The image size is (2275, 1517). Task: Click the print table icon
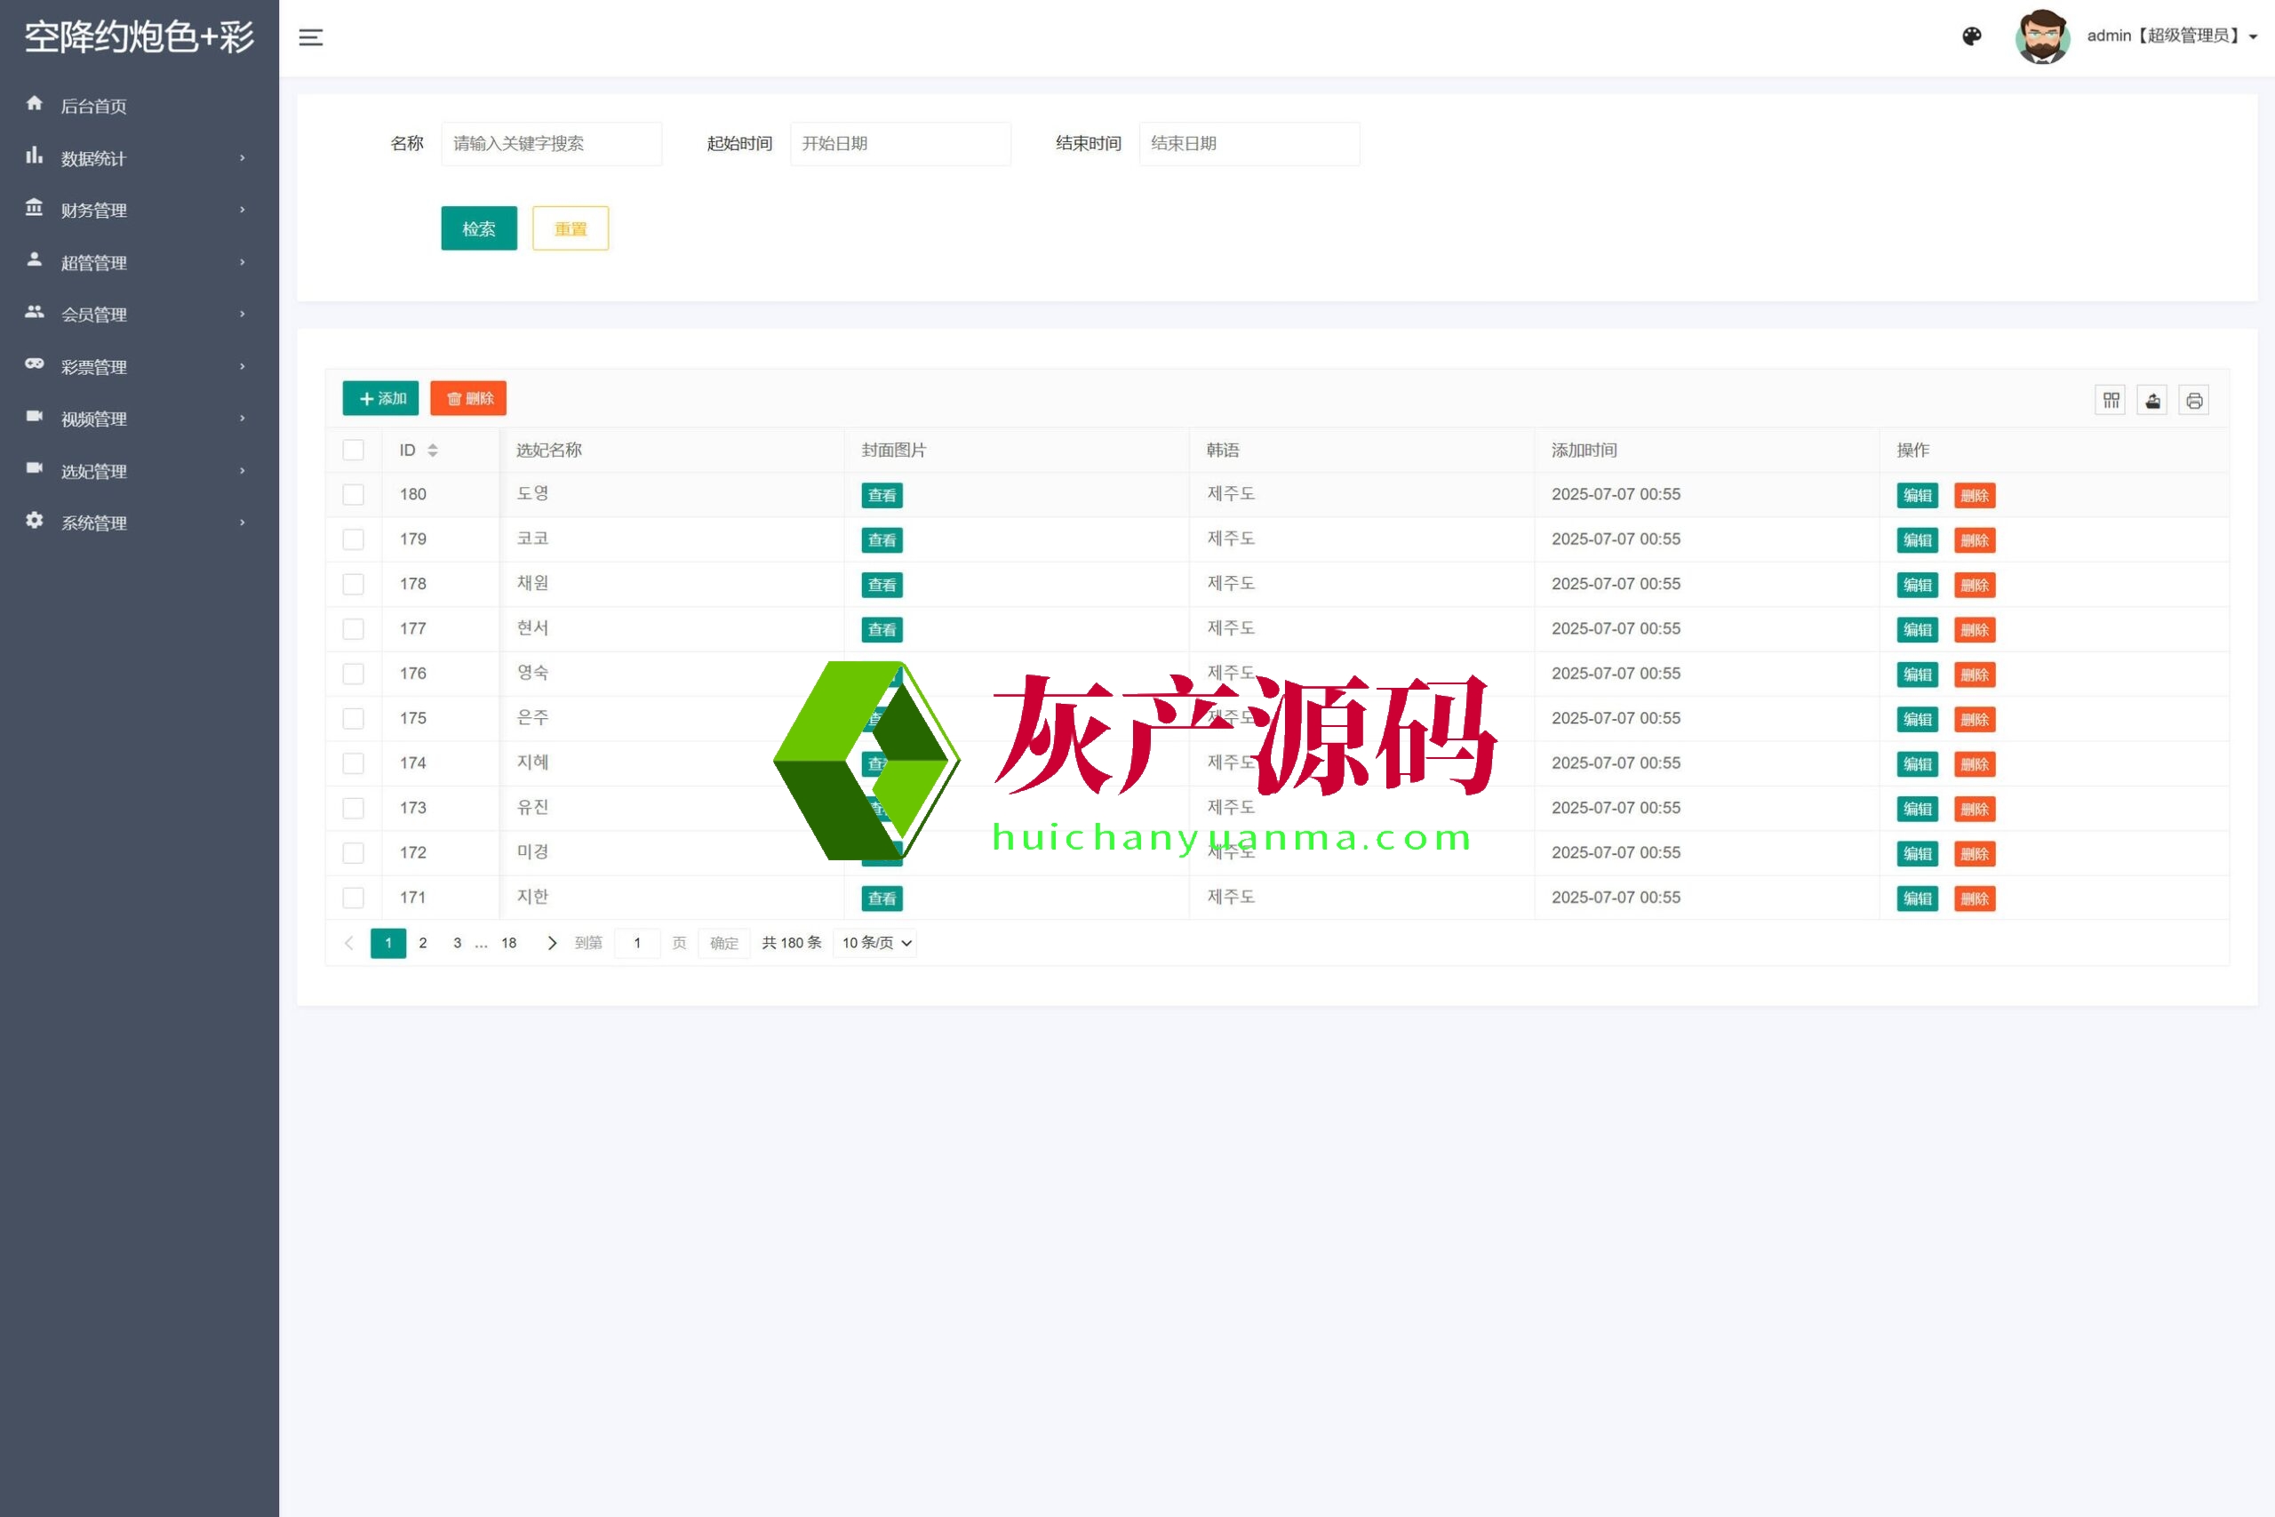[x=2194, y=400]
